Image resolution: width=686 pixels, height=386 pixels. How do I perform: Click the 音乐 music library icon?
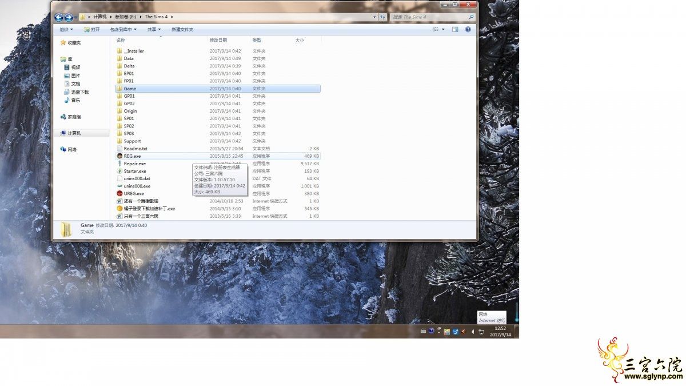pos(67,100)
